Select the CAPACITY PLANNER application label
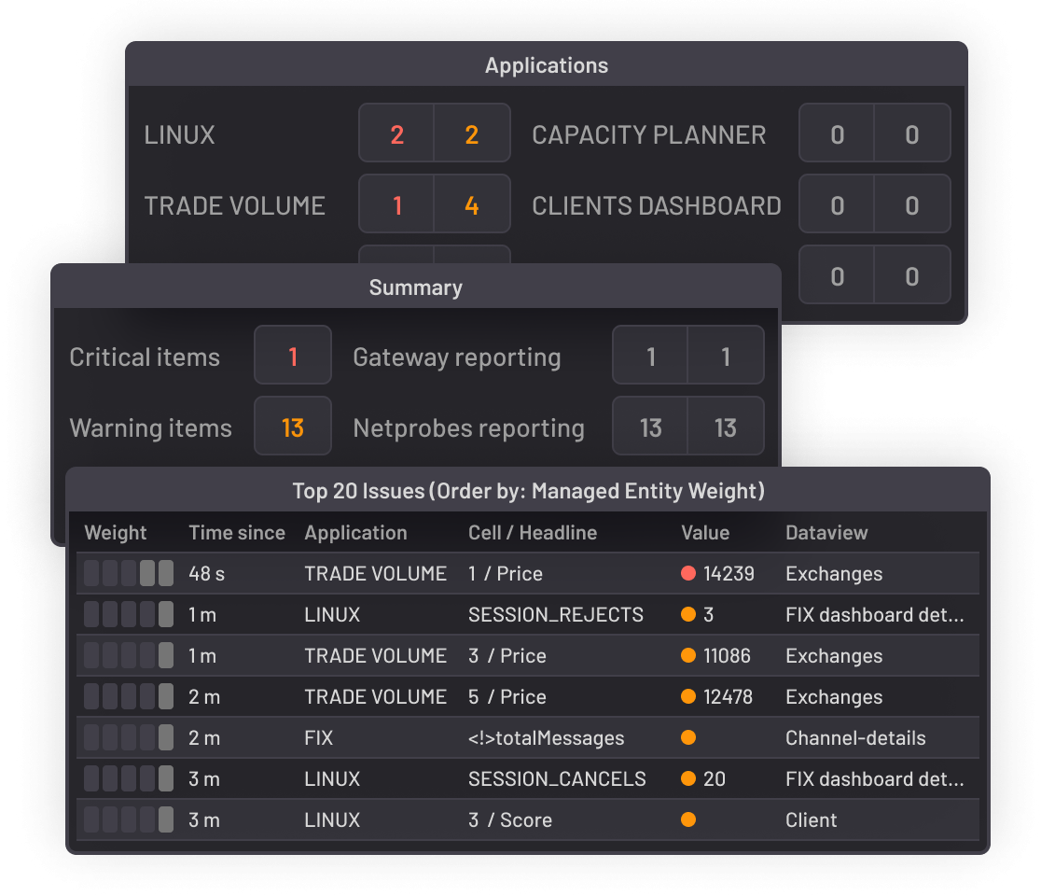Image resolution: width=1041 pixels, height=896 pixels. coord(649,134)
